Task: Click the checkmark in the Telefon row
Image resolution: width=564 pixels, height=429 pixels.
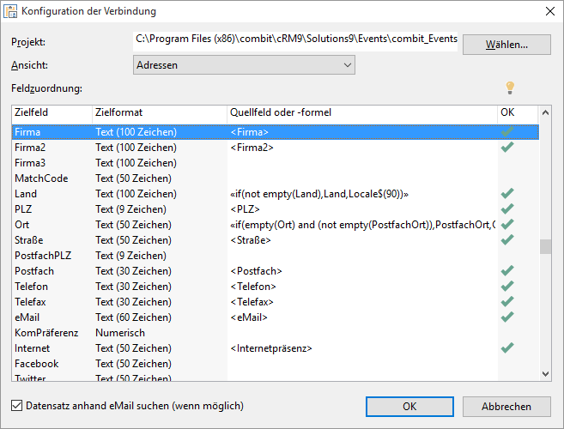Action: (x=507, y=287)
